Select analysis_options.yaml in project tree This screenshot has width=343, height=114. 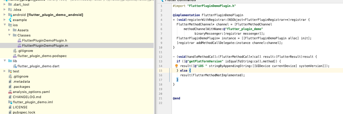(x=31, y=92)
